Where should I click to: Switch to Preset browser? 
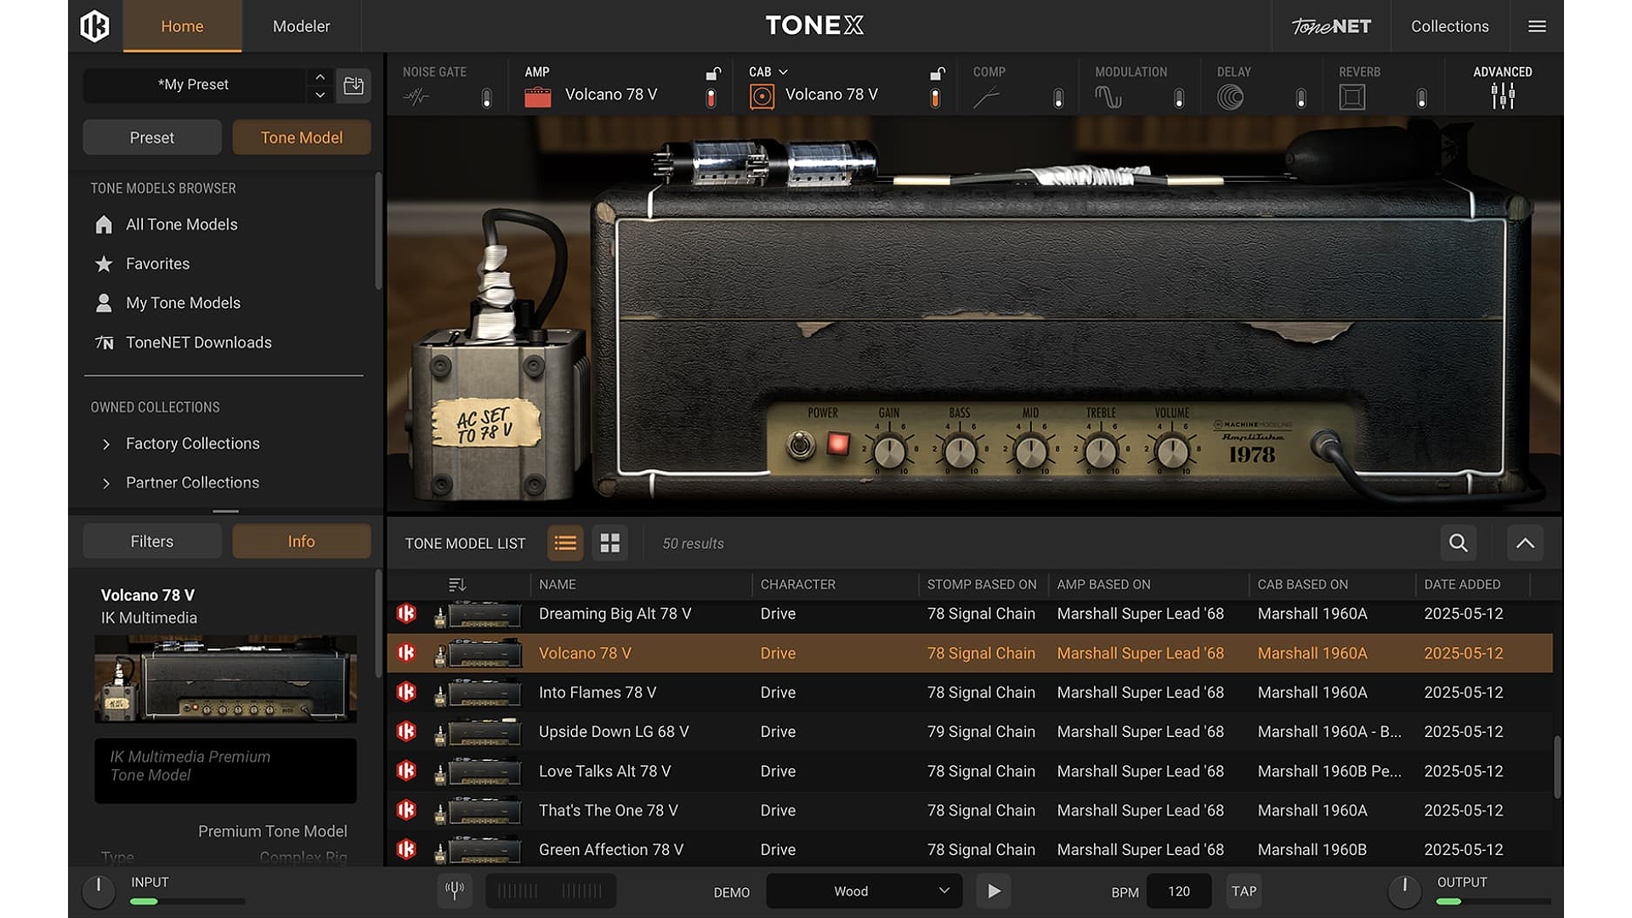(x=152, y=138)
